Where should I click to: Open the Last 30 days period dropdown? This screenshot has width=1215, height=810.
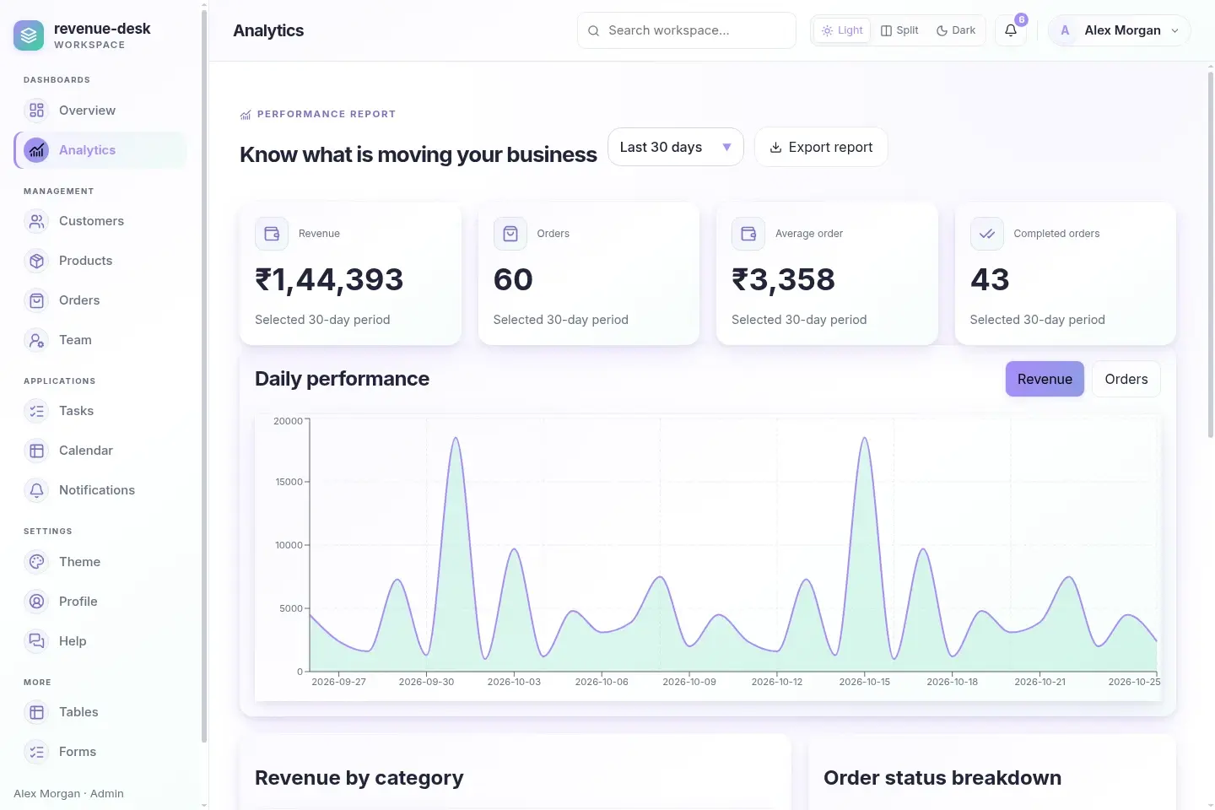675,147
